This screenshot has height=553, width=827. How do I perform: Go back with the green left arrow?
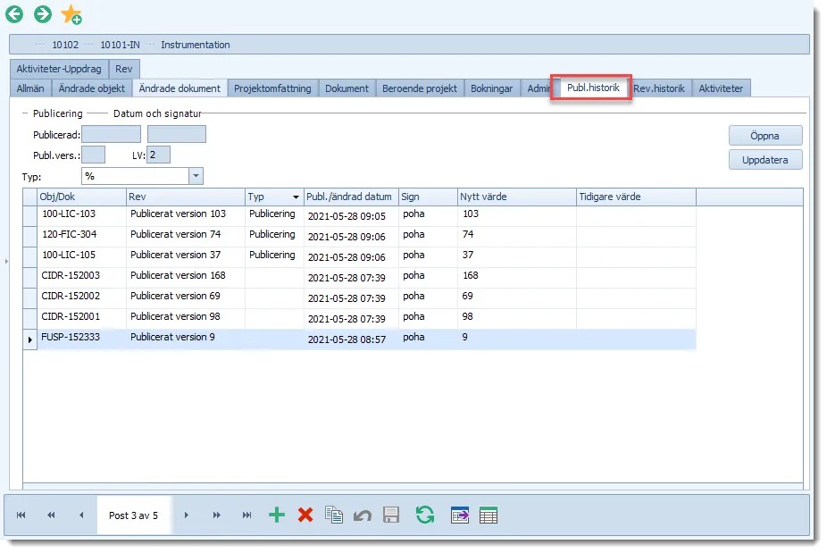14,14
